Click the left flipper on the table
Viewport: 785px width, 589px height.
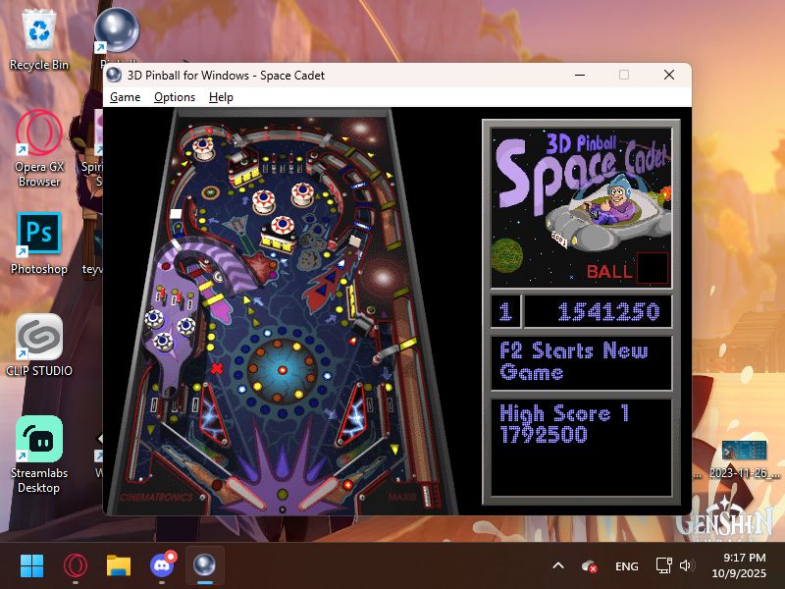(x=246, y=492)
